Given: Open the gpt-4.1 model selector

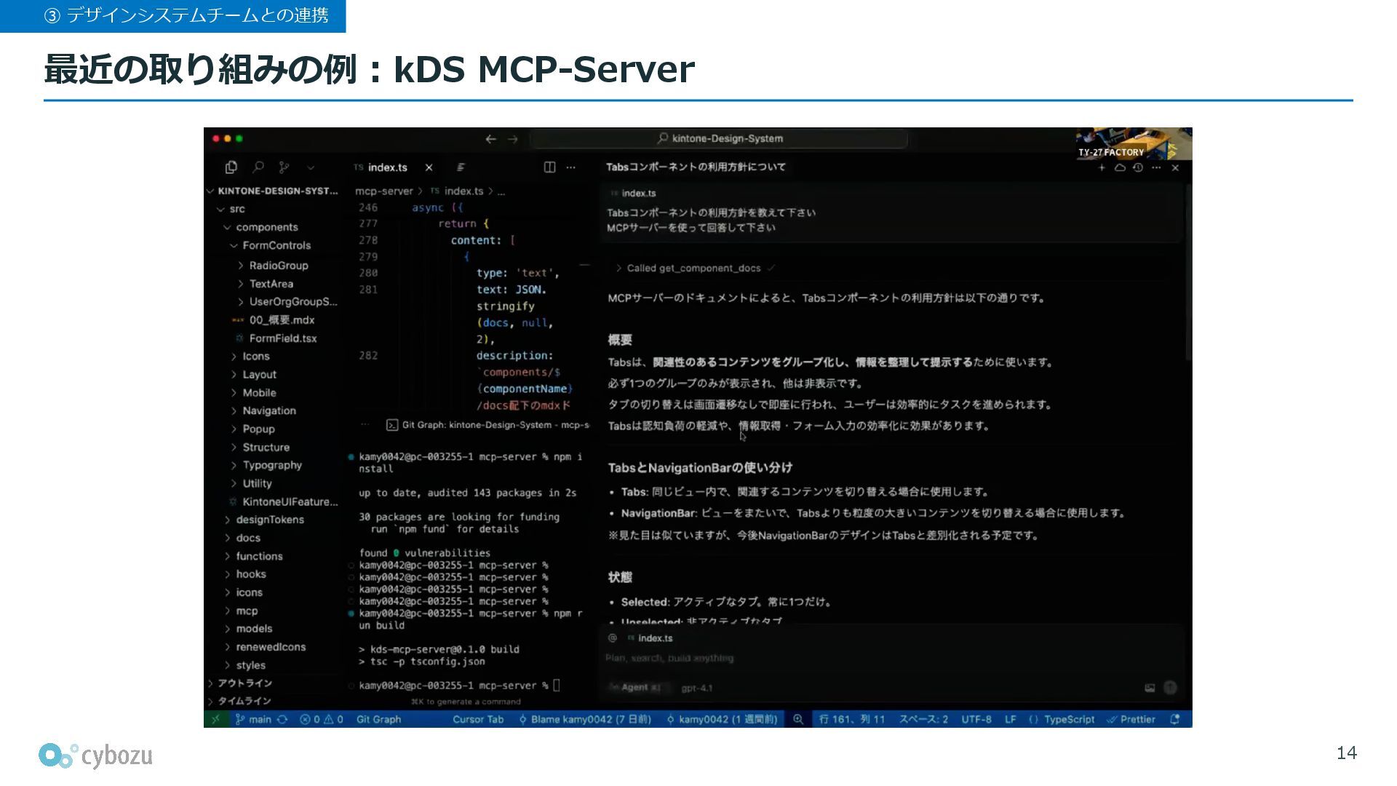Looking at the screenshot, I should pyautogui.click(x=697, y=688).
